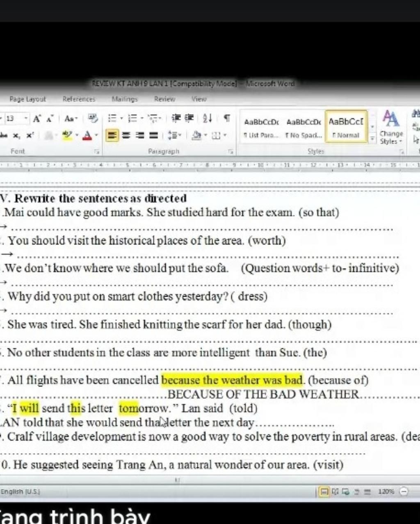Decrease paragraph indent
The height and width of the screenshot is (524, 420).
click(x=176, y=118)
